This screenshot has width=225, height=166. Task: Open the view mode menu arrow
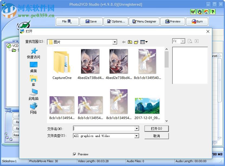[x=146, y=42]
